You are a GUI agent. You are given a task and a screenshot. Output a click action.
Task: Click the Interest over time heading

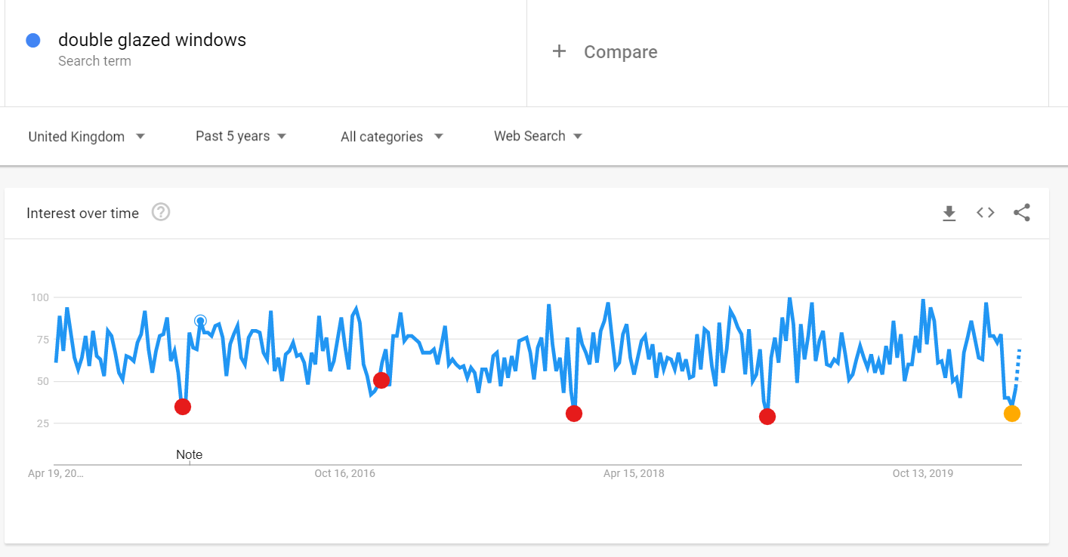pyautogui.click(x=82, y=214)
